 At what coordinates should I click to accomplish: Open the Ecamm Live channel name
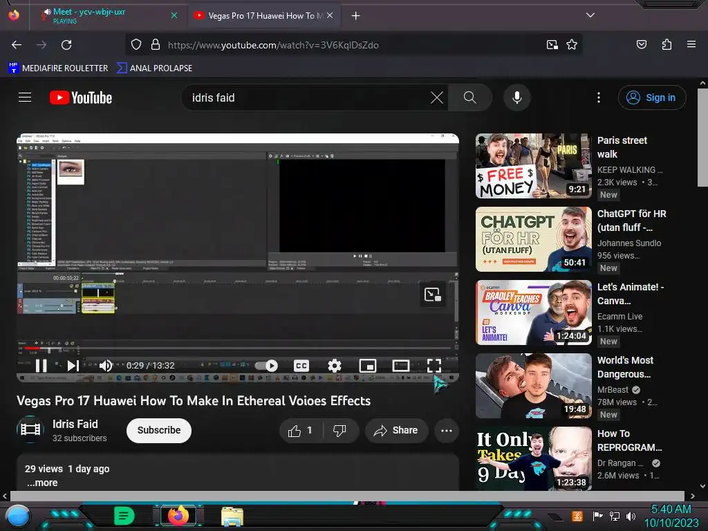pos(620,317)
